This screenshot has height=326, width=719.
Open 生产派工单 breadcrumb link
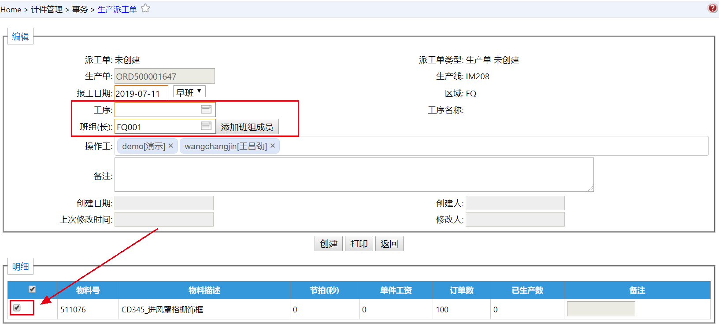tap(117, 9)
